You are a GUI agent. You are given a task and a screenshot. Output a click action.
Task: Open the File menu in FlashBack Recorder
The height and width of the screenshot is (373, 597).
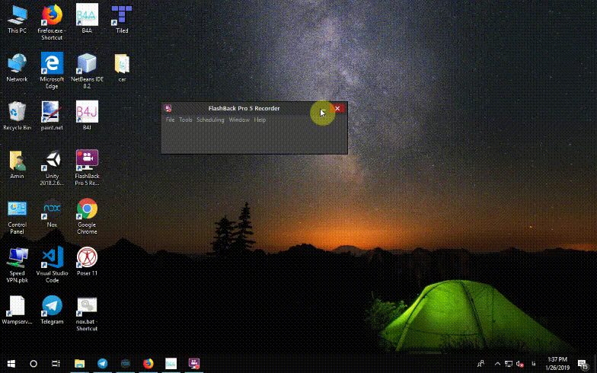[170, 120]
